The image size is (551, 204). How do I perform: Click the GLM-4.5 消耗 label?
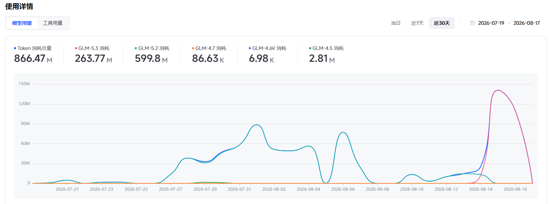pos(328,48)
